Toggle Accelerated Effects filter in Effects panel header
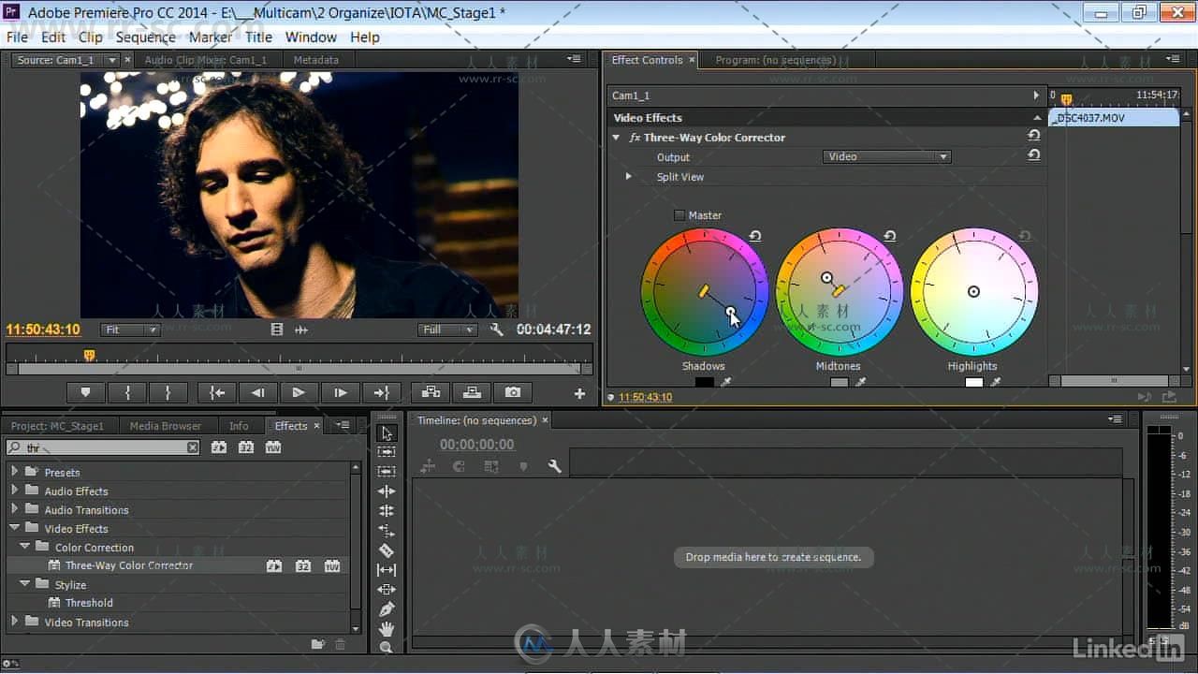Screen dimensions: 1198x674 [219, 447]
